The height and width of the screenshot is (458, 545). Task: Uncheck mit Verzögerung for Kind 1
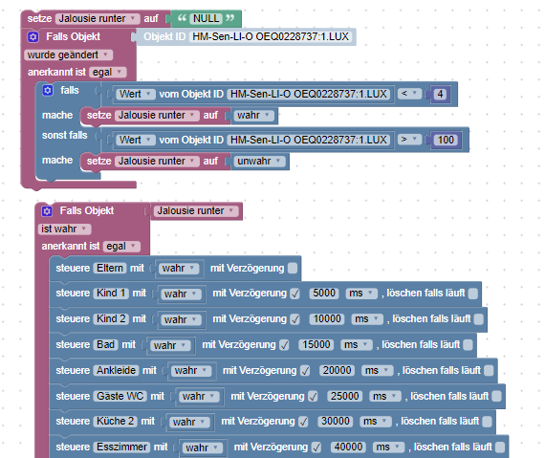click(295, 294)
